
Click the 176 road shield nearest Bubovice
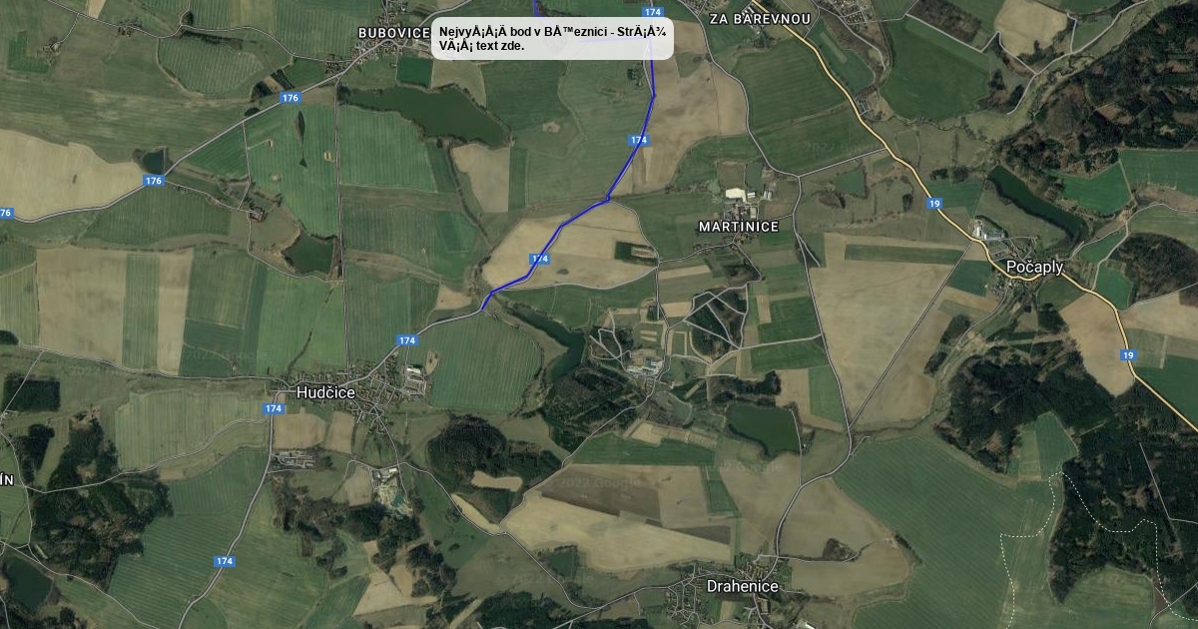point(290,98)
